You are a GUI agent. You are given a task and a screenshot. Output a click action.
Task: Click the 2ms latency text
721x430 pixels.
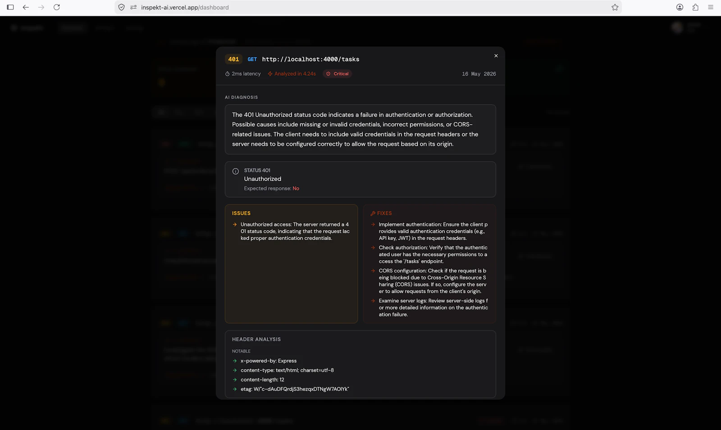tap(246, 74)
